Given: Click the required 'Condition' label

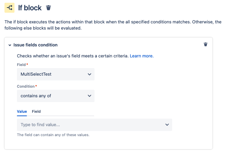Looking at the screenshot, I should click(26, 87).
